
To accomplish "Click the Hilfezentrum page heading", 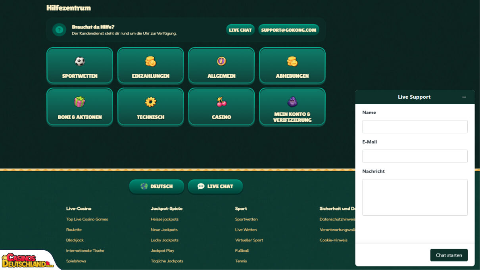I will [69, 8].
